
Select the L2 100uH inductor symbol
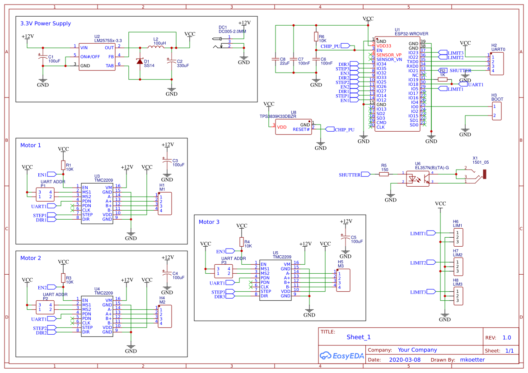(x=156, y=47)
